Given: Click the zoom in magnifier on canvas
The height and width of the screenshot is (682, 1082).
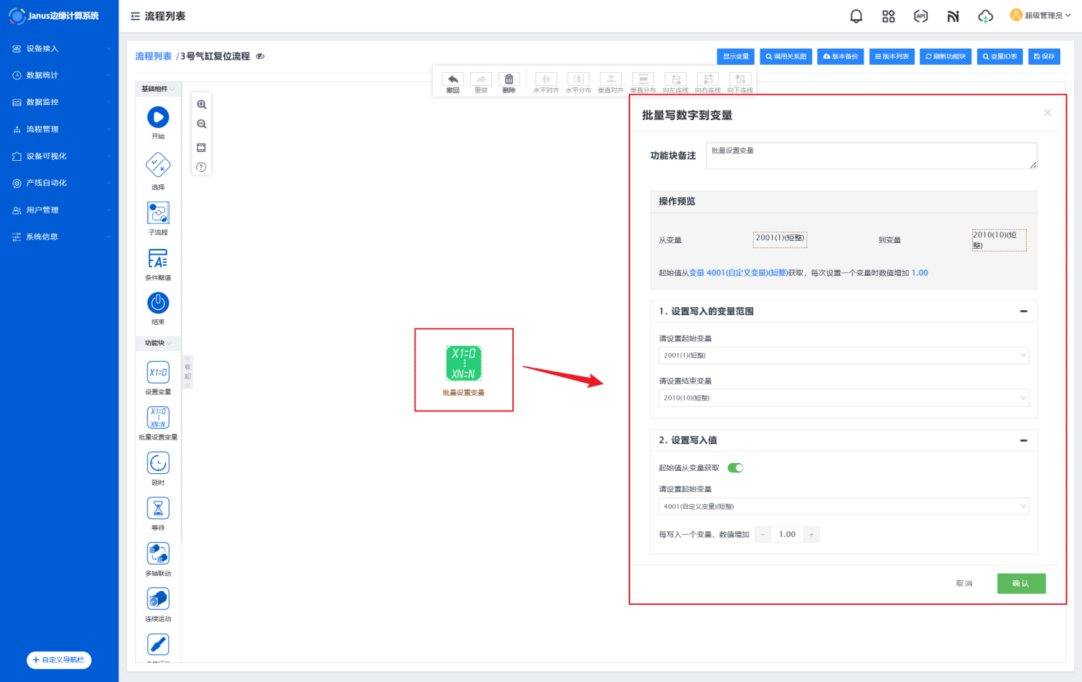Looking at the screenshot, I should [202, 105].
